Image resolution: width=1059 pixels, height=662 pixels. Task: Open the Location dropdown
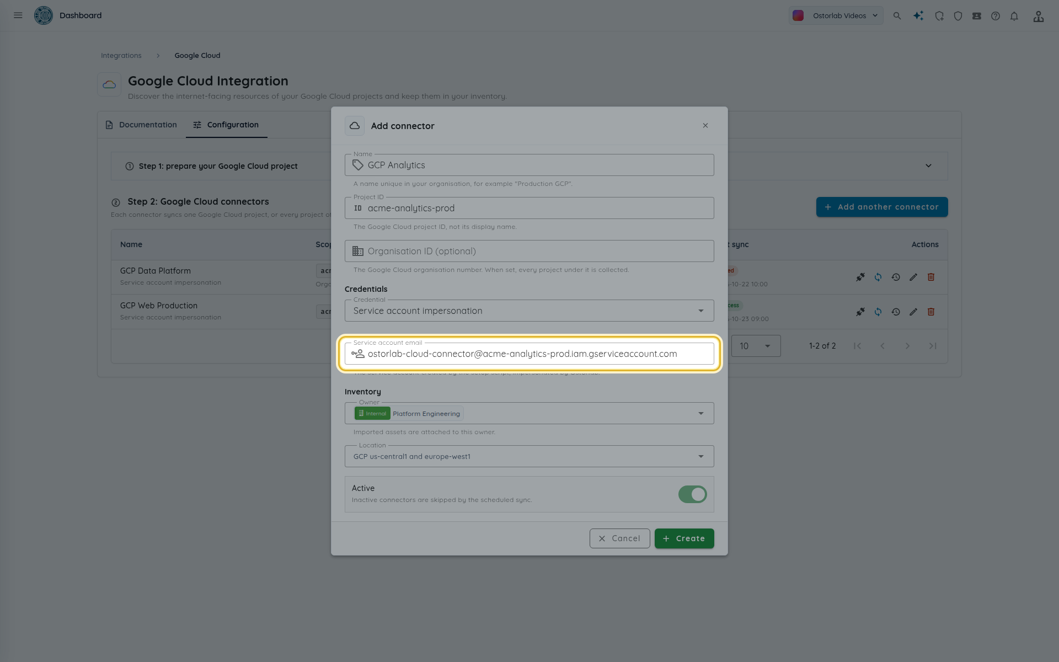tap(529, 456)
